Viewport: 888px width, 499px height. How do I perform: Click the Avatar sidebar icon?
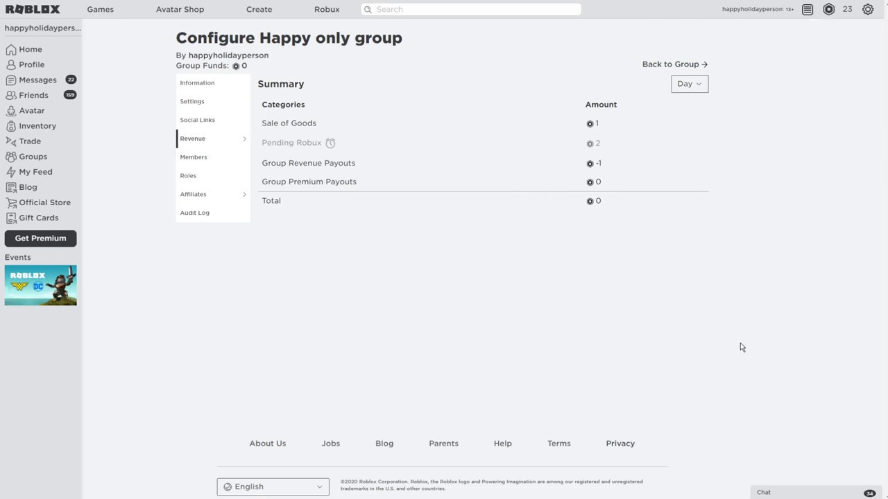[x=10, y=110]
